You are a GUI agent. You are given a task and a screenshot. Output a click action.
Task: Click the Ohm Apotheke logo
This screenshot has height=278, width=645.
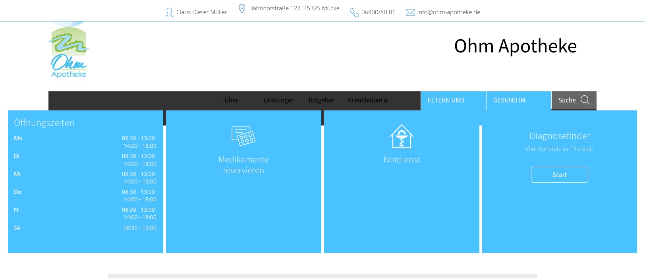pyautogui.click(x=69, y=50)
